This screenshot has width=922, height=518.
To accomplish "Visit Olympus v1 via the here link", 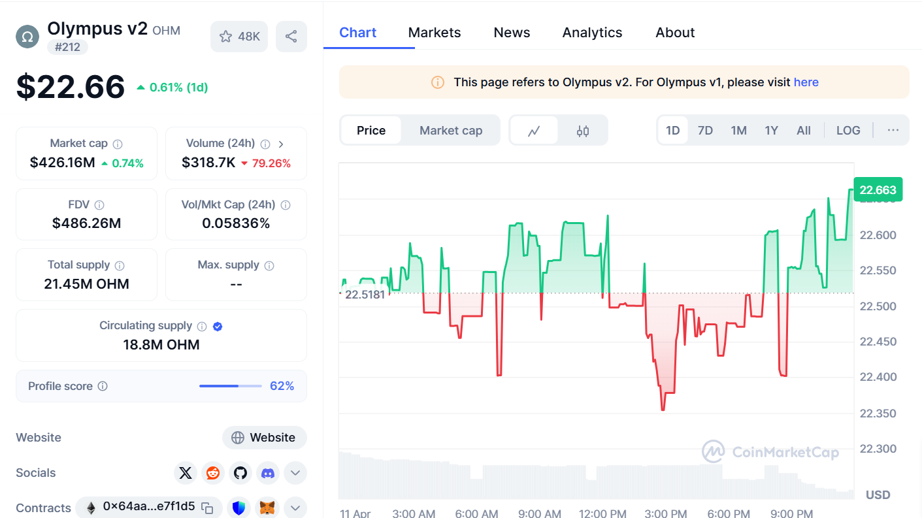I will point(806,82).
